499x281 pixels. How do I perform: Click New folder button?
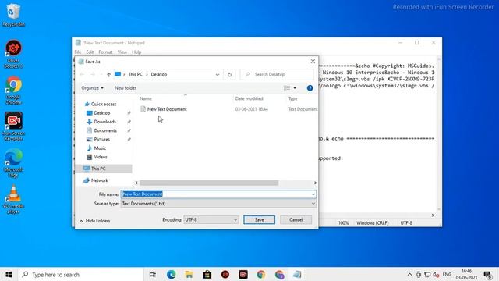(126, 88)
